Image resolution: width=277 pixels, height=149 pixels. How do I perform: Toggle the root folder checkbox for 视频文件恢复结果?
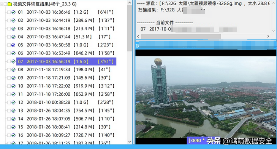point(5,4)
